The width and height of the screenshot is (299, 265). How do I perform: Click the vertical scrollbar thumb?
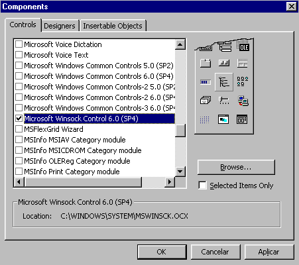tap(180, 131)
